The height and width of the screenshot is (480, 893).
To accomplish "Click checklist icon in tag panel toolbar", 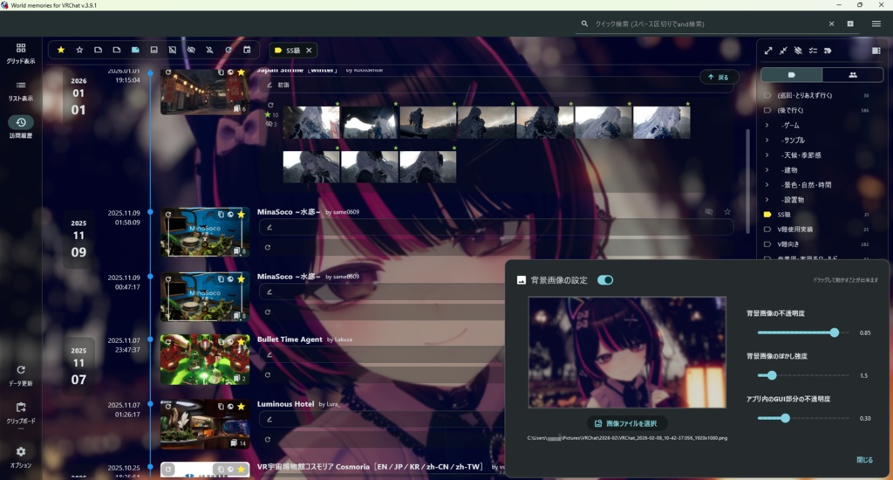I will coord(813,51).
